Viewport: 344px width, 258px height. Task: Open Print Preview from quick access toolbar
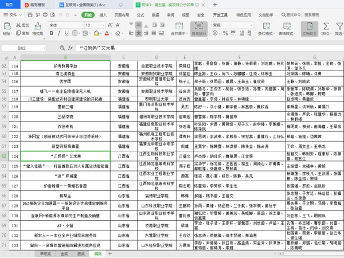[x=53, y=15]
